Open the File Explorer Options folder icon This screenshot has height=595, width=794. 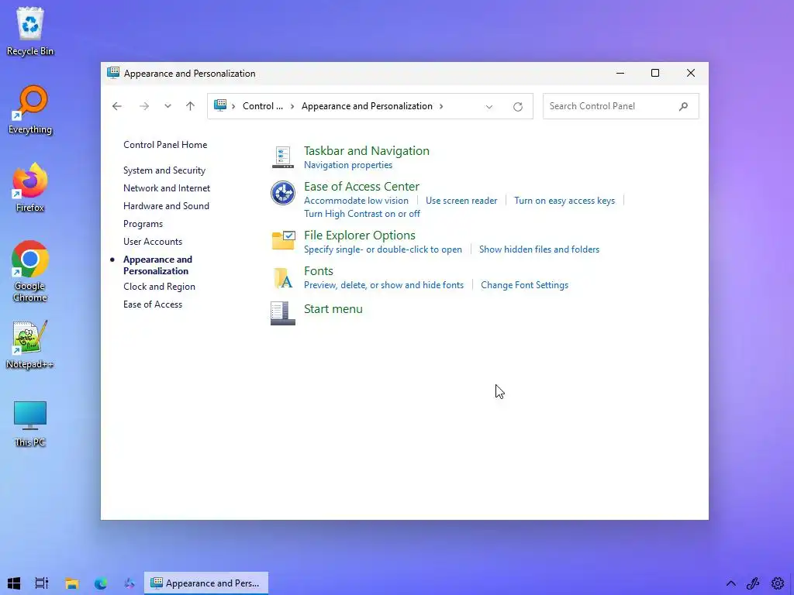tap(283, 240)
